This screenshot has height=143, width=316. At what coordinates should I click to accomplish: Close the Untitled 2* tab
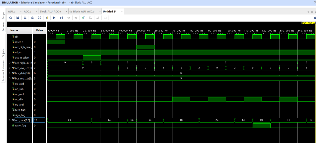coord(122,11)
